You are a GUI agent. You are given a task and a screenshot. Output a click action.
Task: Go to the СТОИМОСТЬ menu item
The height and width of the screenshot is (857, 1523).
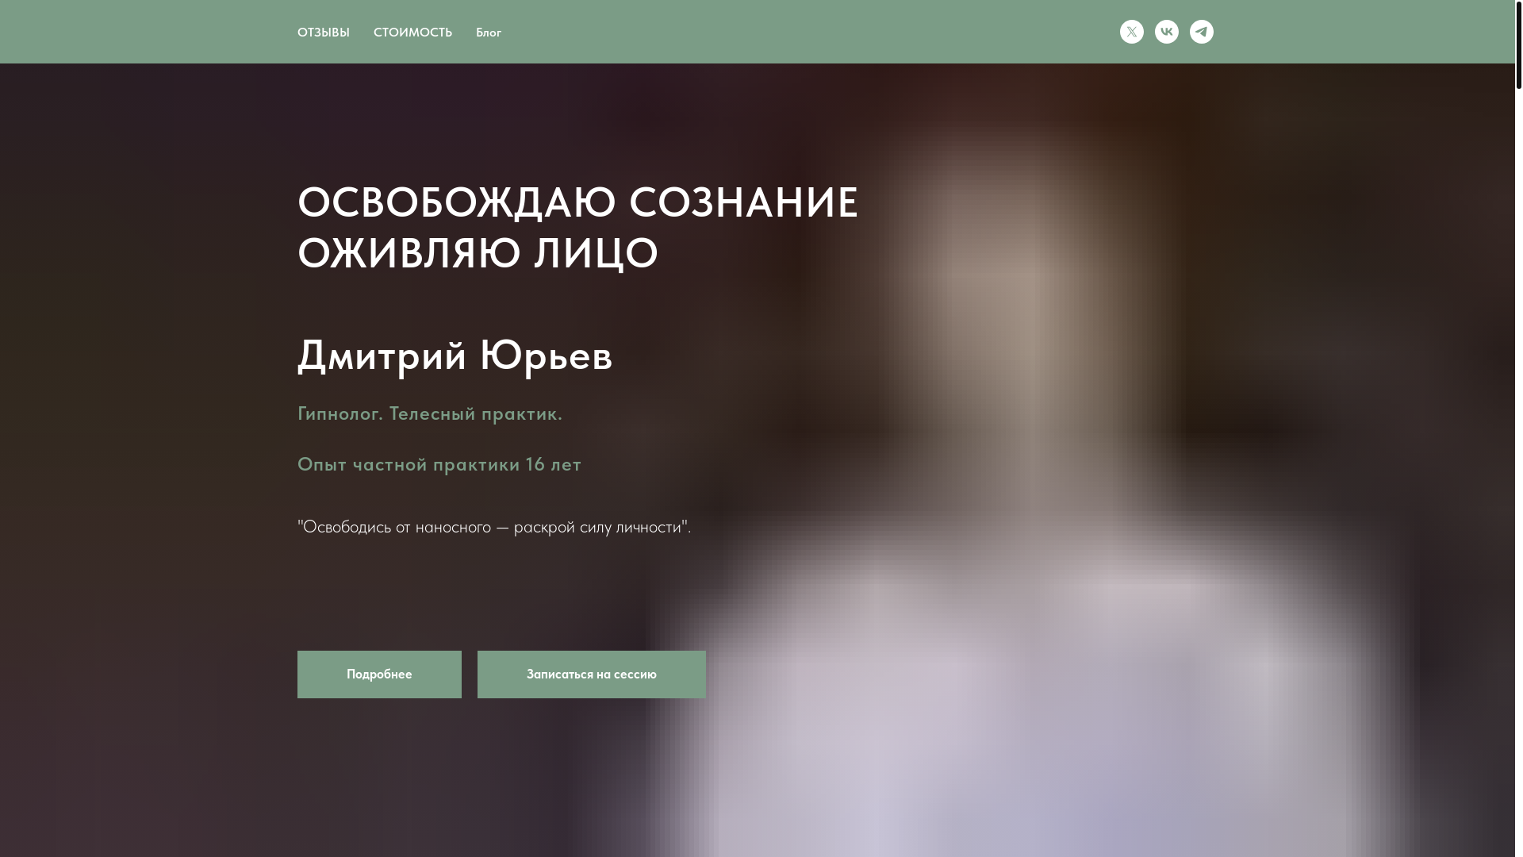tap(412, 33)
